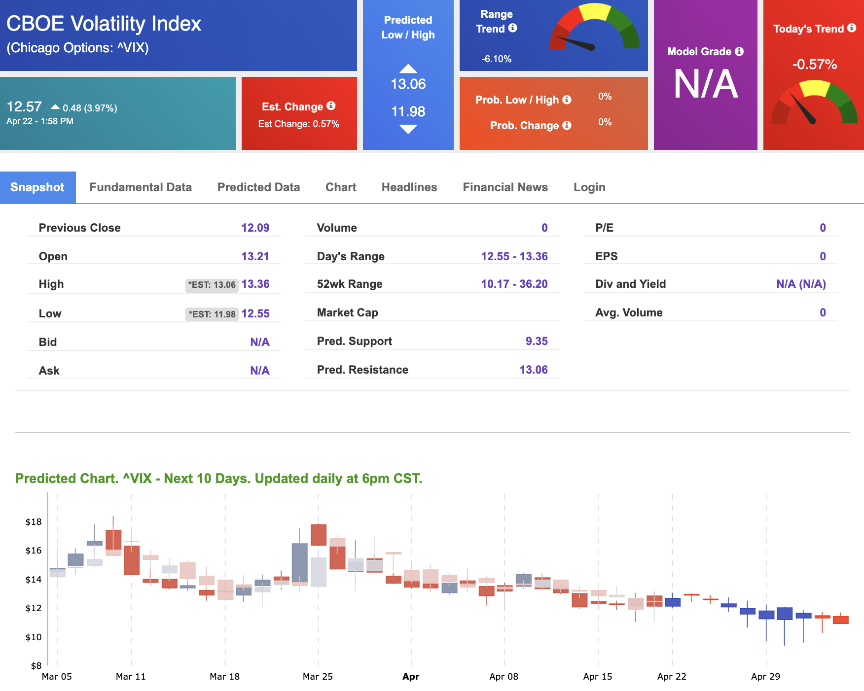This screenshot has height=691, width=864.
Task: Open the Headlines tab
Action: point(409,187)
